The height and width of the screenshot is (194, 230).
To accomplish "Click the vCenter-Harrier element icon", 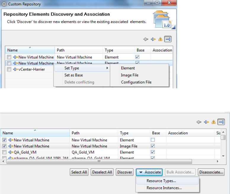I will click(x=16, y=69).
